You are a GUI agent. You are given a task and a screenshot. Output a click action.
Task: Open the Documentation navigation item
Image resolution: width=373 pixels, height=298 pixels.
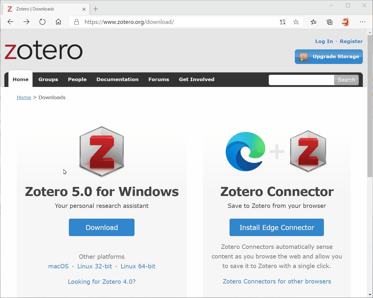pos(117,79)
